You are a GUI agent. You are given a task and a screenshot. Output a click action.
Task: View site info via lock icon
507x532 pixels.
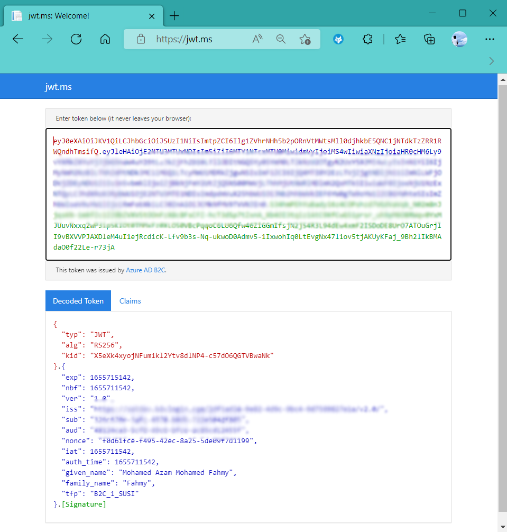pyautogui.click(x=141, y=39)
